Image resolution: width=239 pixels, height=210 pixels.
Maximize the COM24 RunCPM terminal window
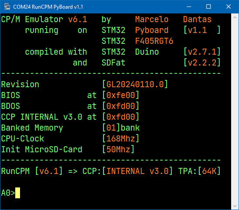coord(209,7)
